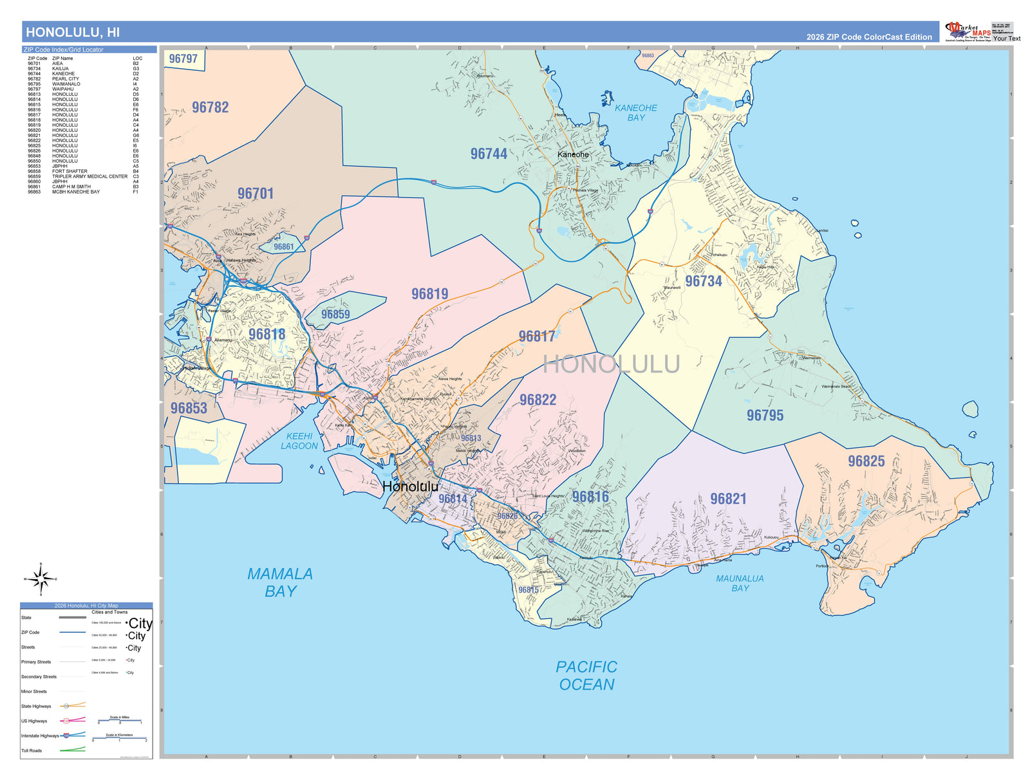The width and height of the screenshot is (1030, 776).
Task: Click the 96825 ZIP label on the map
Action: [x=866, y=461]
